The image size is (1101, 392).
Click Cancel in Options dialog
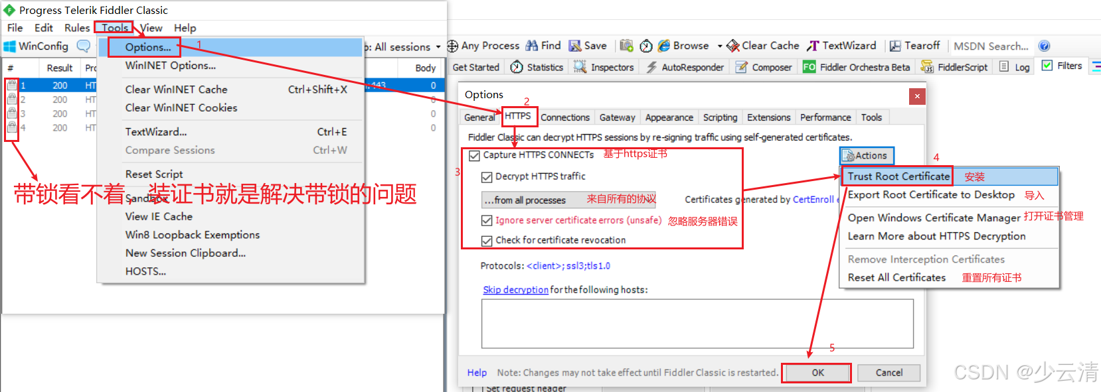click(x=889, y=373)
